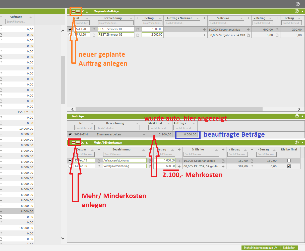Select the radio button for order 3601-ZIM

(70, 135)
